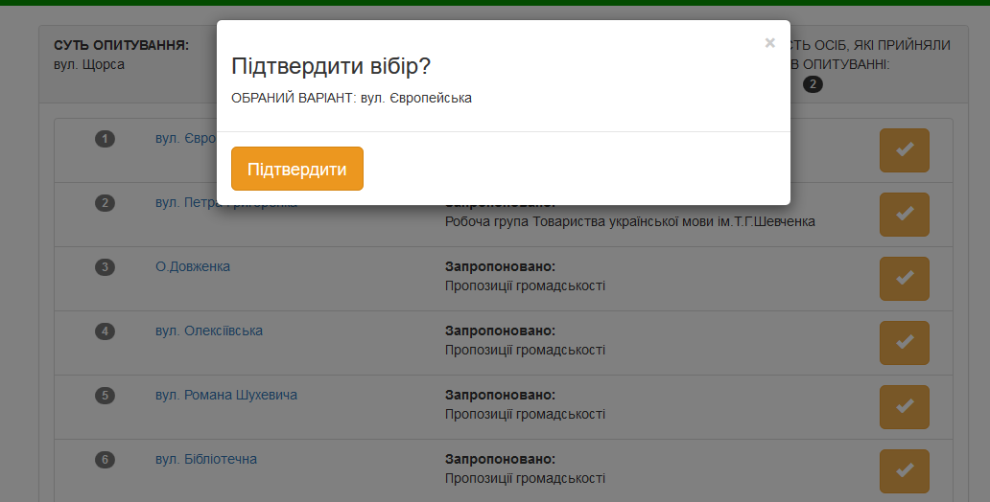This screenshot has width=990, height=502.
Task: Click number badge 1 in the list
Action: point(106,139)
